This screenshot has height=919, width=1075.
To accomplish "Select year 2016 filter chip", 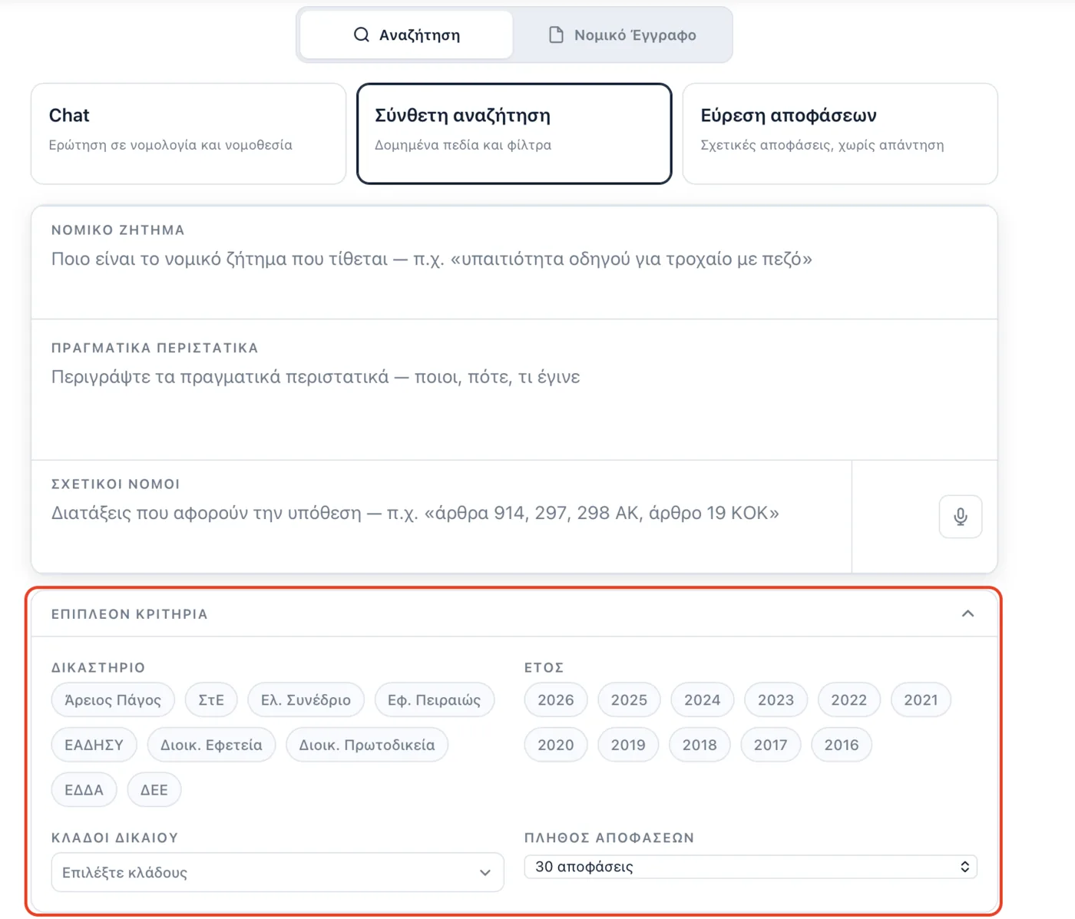I will point(842,745).
